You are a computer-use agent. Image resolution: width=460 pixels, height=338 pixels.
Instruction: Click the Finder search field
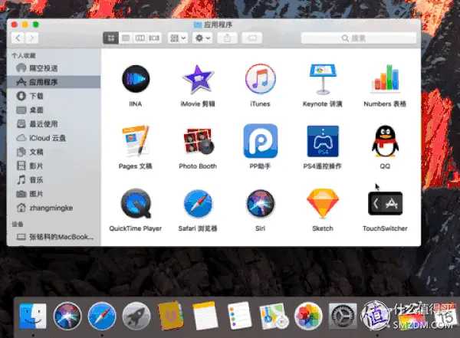pos(359,38)
